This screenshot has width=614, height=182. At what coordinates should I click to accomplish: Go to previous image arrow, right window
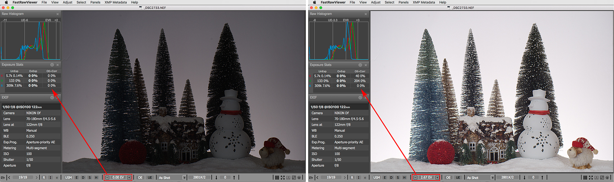pos(317,178)
